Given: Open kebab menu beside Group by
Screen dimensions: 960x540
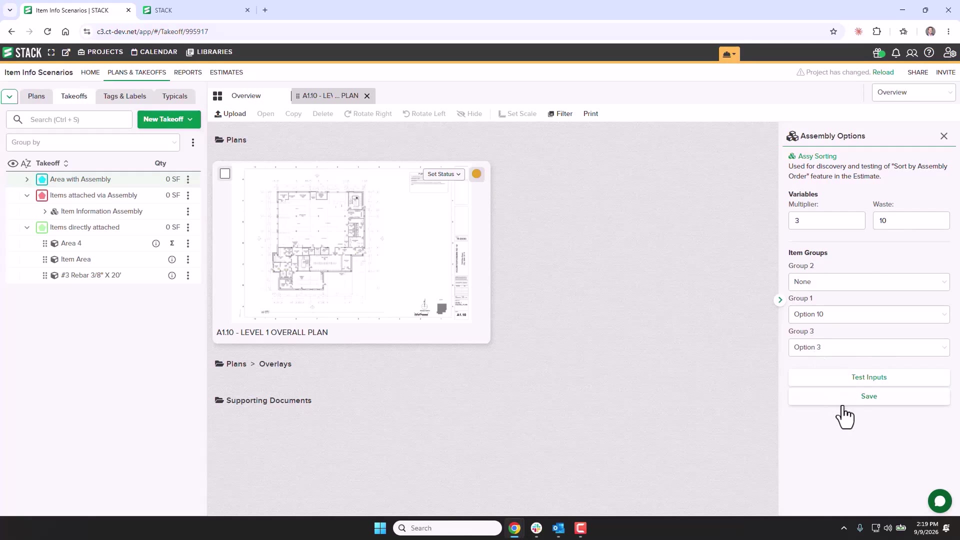Looking at the screenshot, I should (x=193, y=142).
